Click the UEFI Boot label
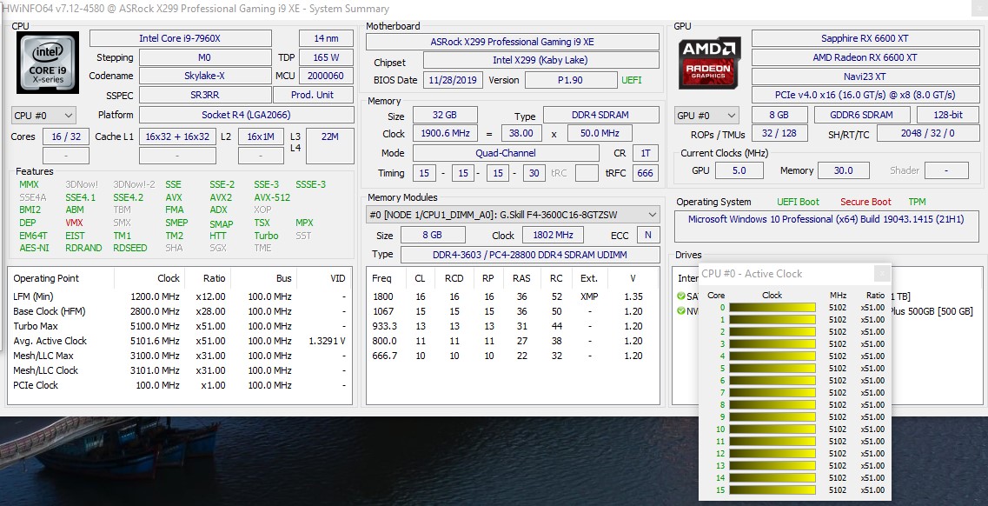Viewport: 988px width, 506px height. [x=798, y=202]
